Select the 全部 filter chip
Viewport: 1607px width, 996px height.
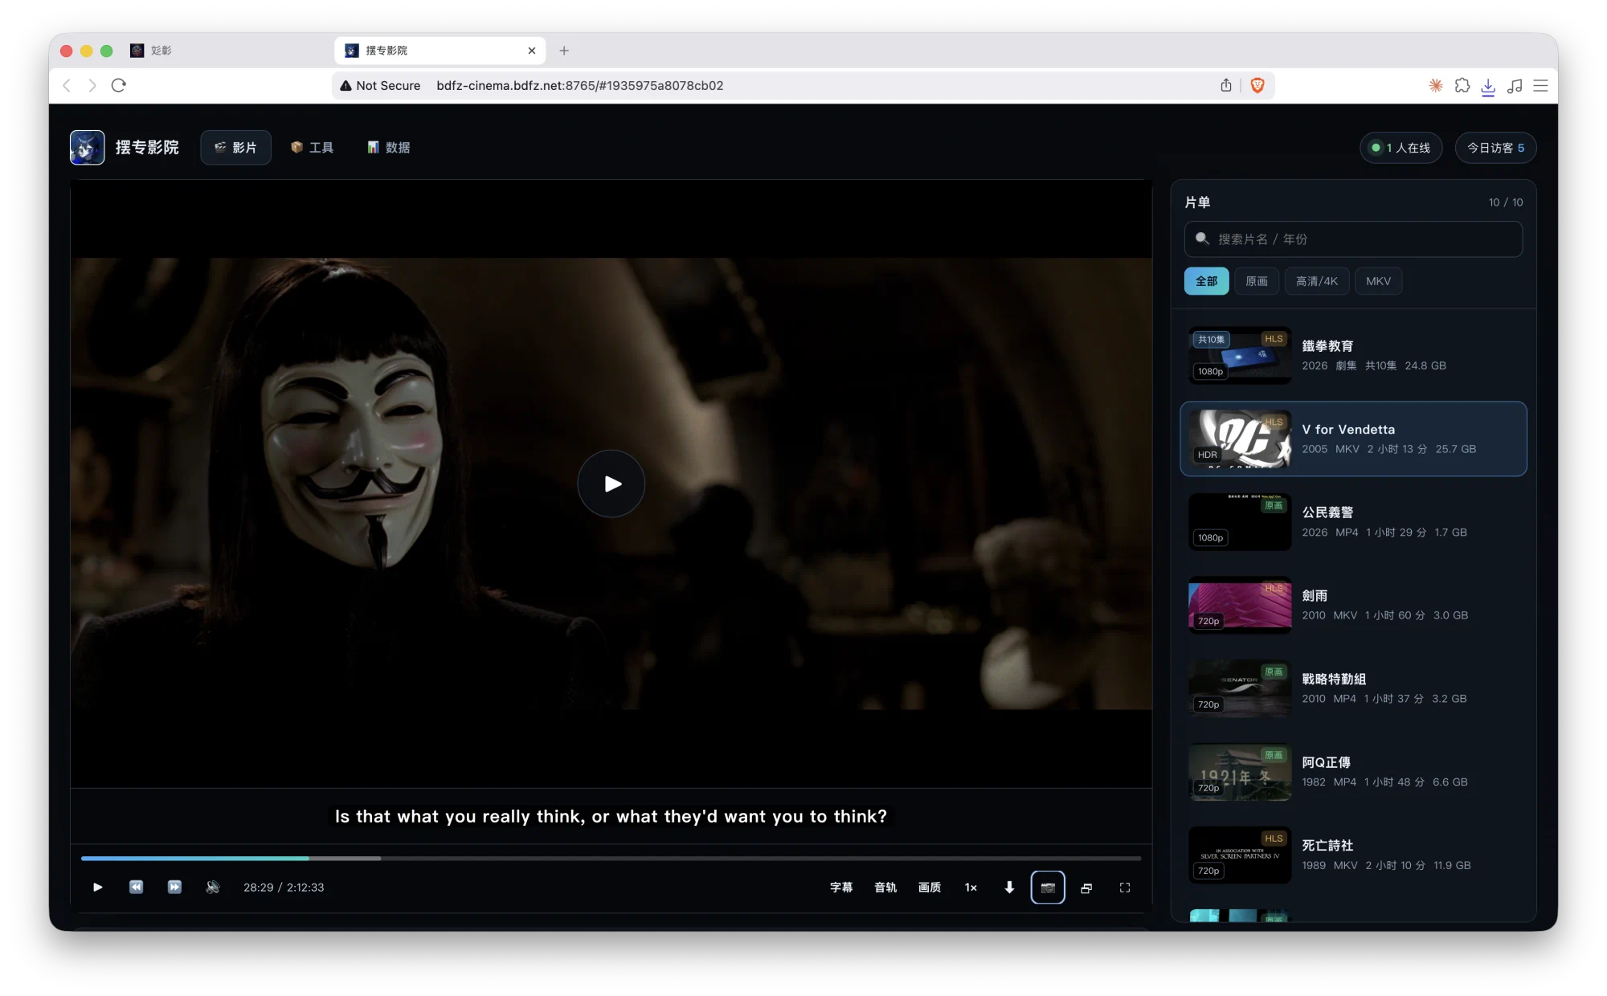[x=1206, y=281]
